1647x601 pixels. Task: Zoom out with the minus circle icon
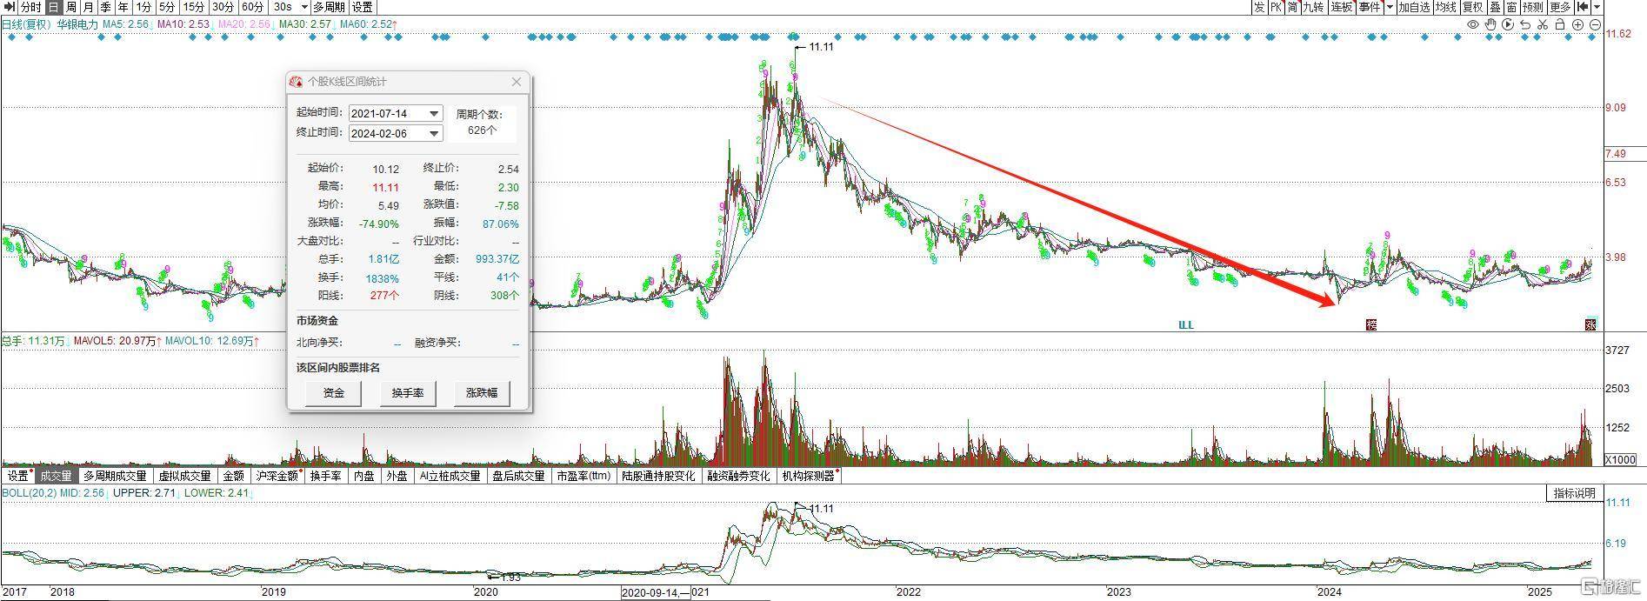click(1595, 24)
